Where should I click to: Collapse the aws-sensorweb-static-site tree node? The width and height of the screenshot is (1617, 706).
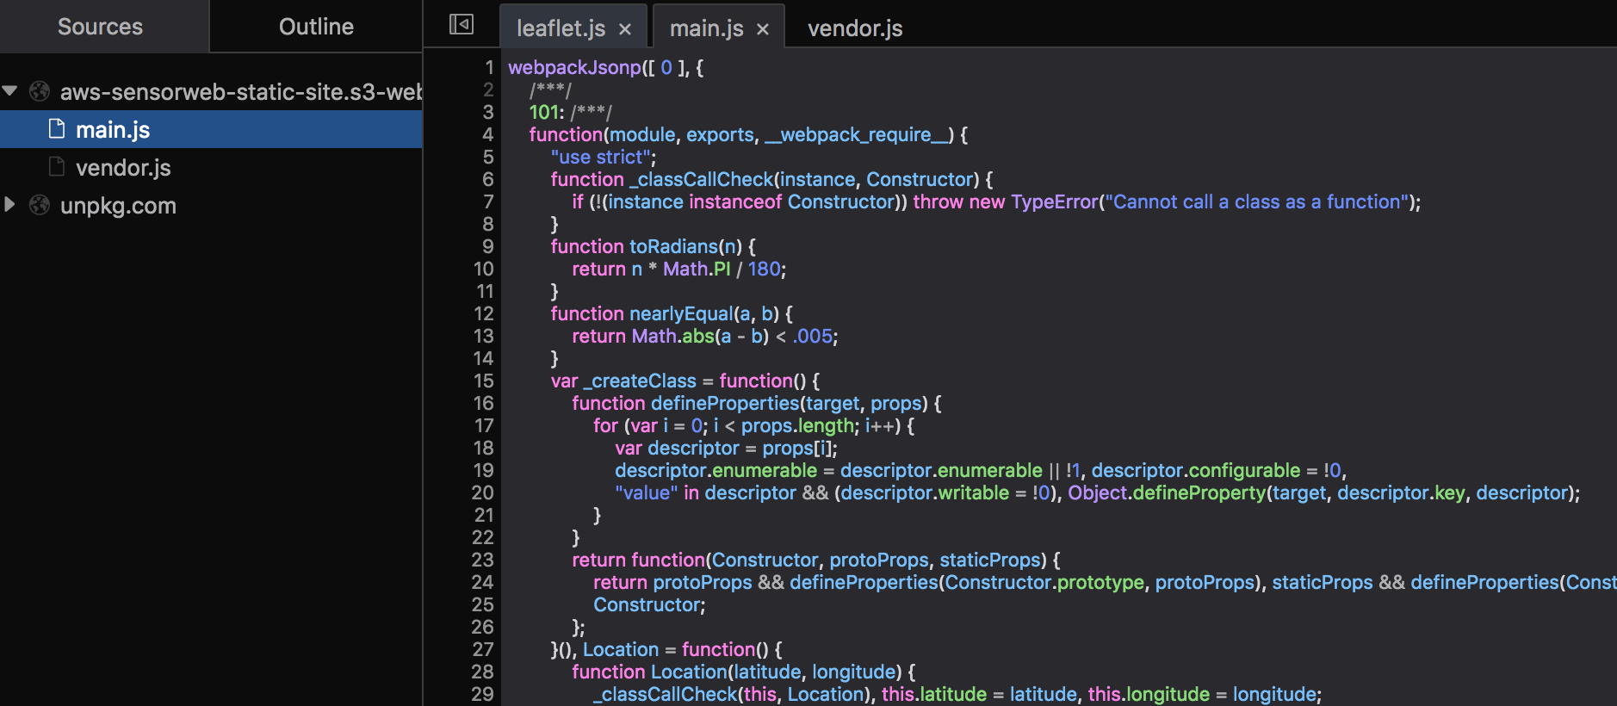9,90
